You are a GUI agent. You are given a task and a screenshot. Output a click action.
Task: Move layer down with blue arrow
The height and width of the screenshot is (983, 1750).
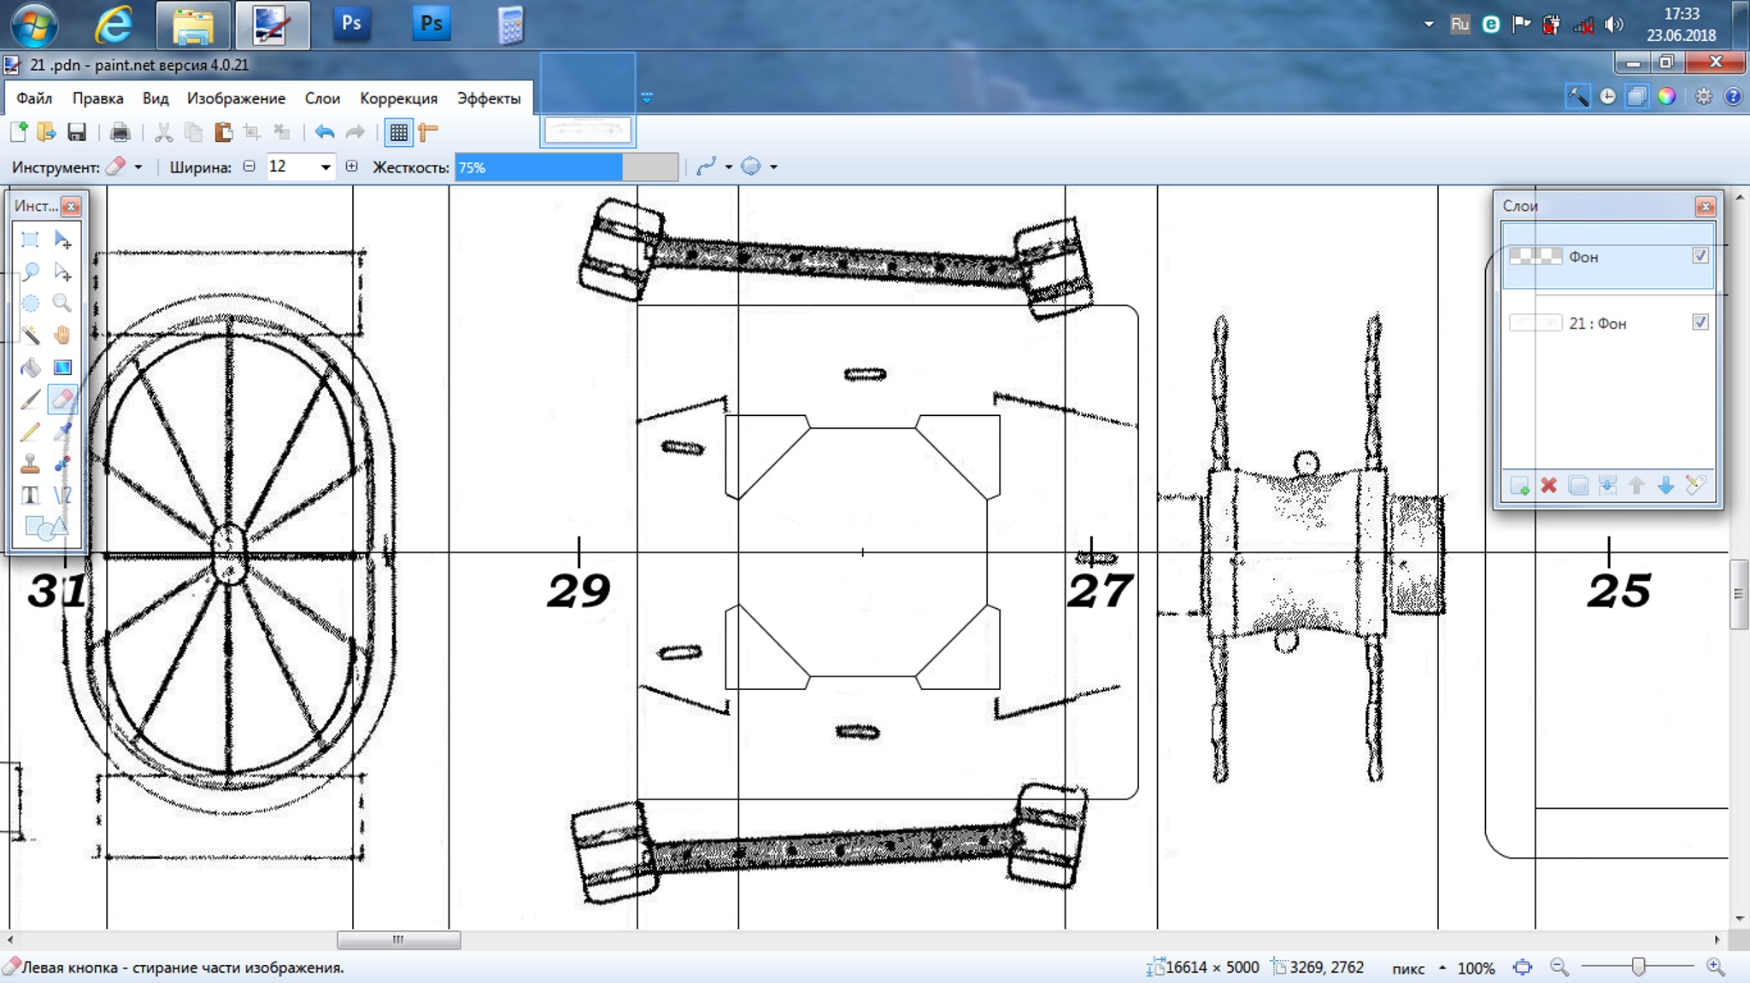point(1665,485)
